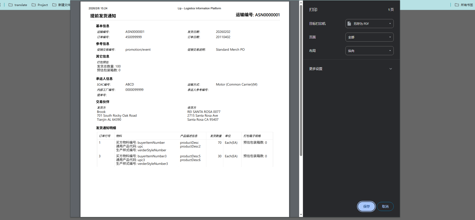Click the Lip - Logistics Information Platform header
This screenshot has width=475, height=220.
coord(199,8)
